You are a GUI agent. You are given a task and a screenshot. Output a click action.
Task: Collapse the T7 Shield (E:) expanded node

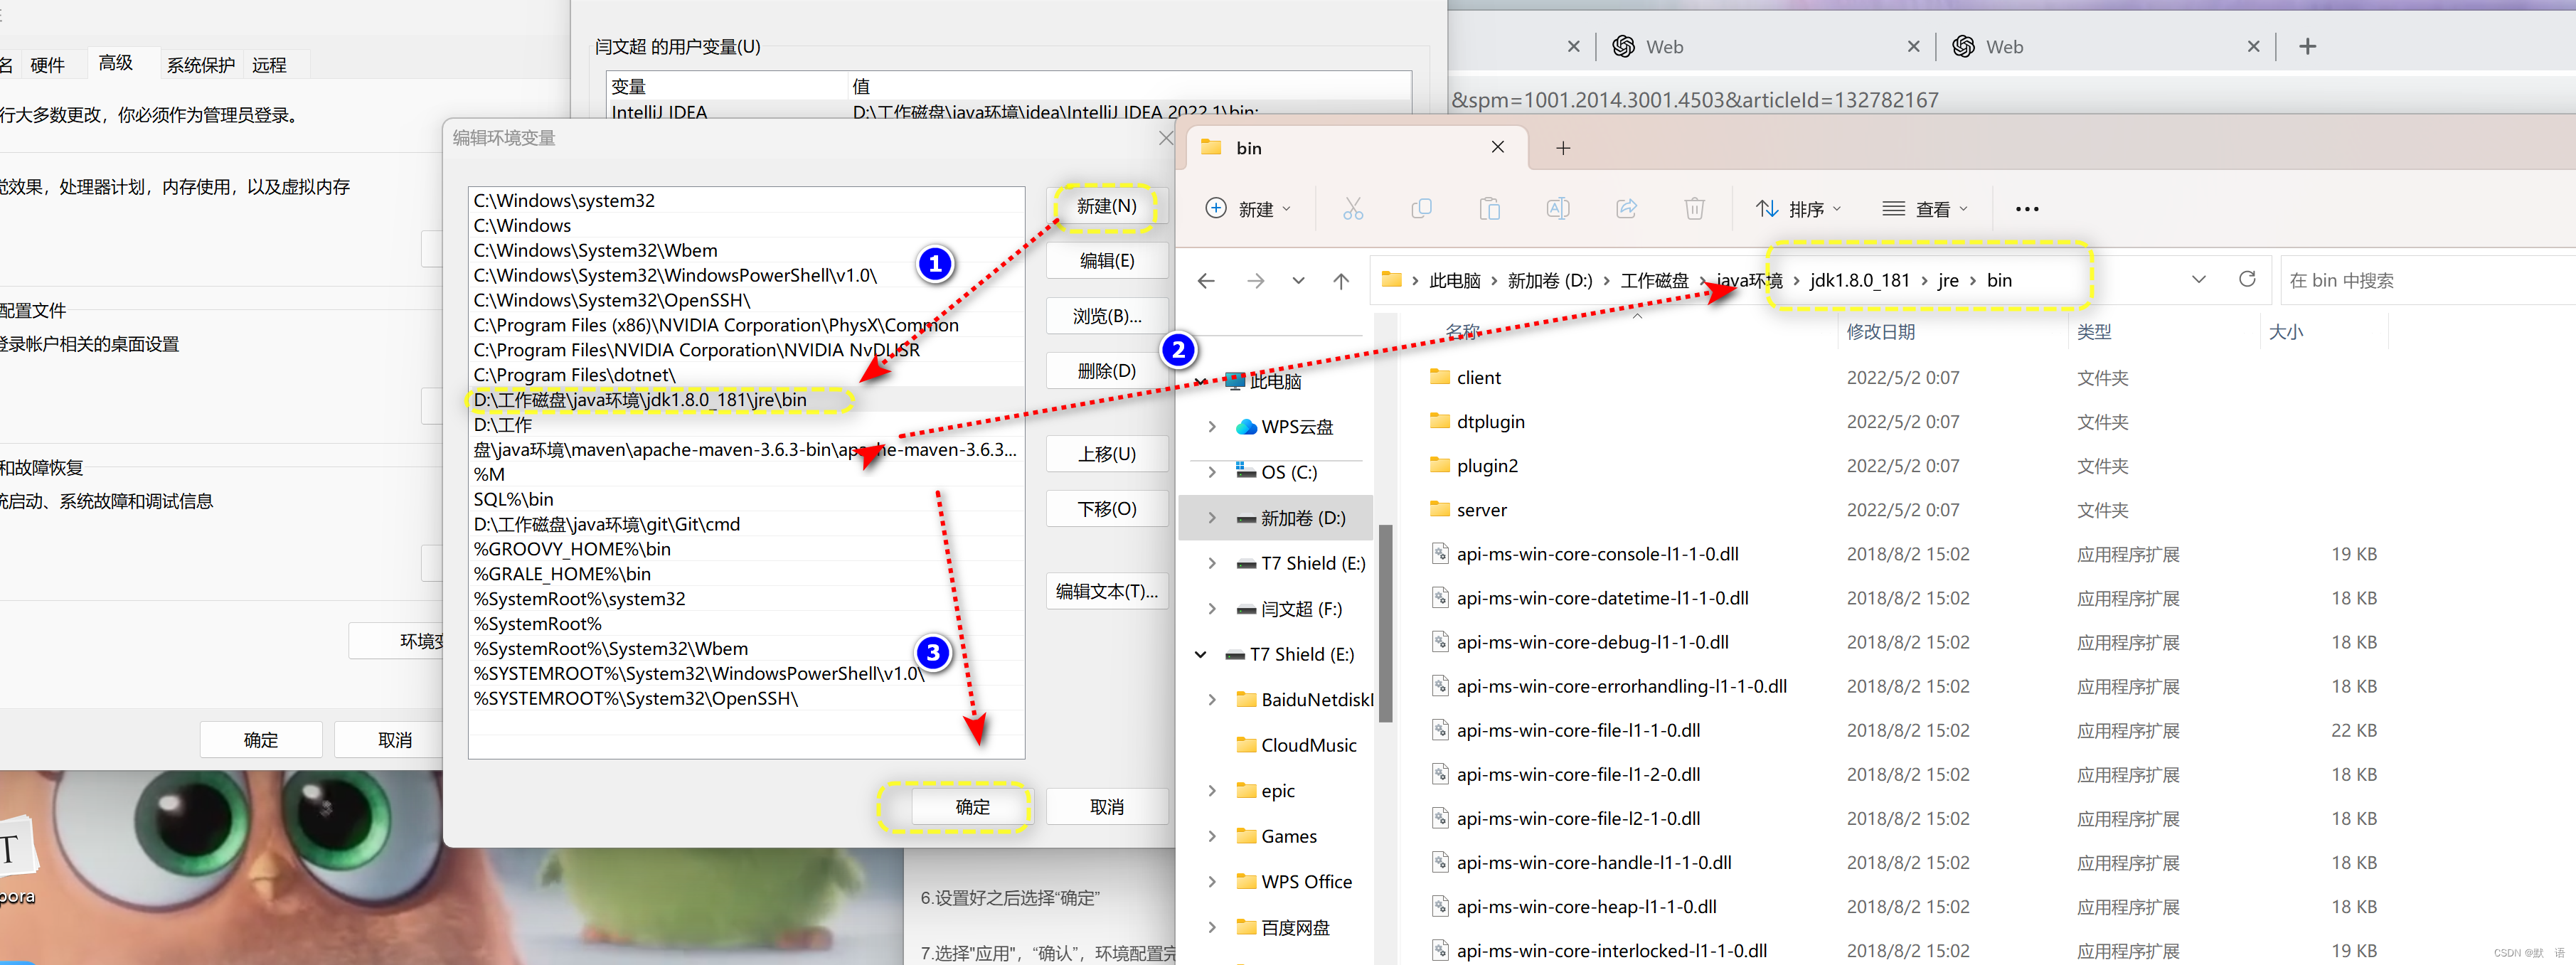coord(1201,654)
